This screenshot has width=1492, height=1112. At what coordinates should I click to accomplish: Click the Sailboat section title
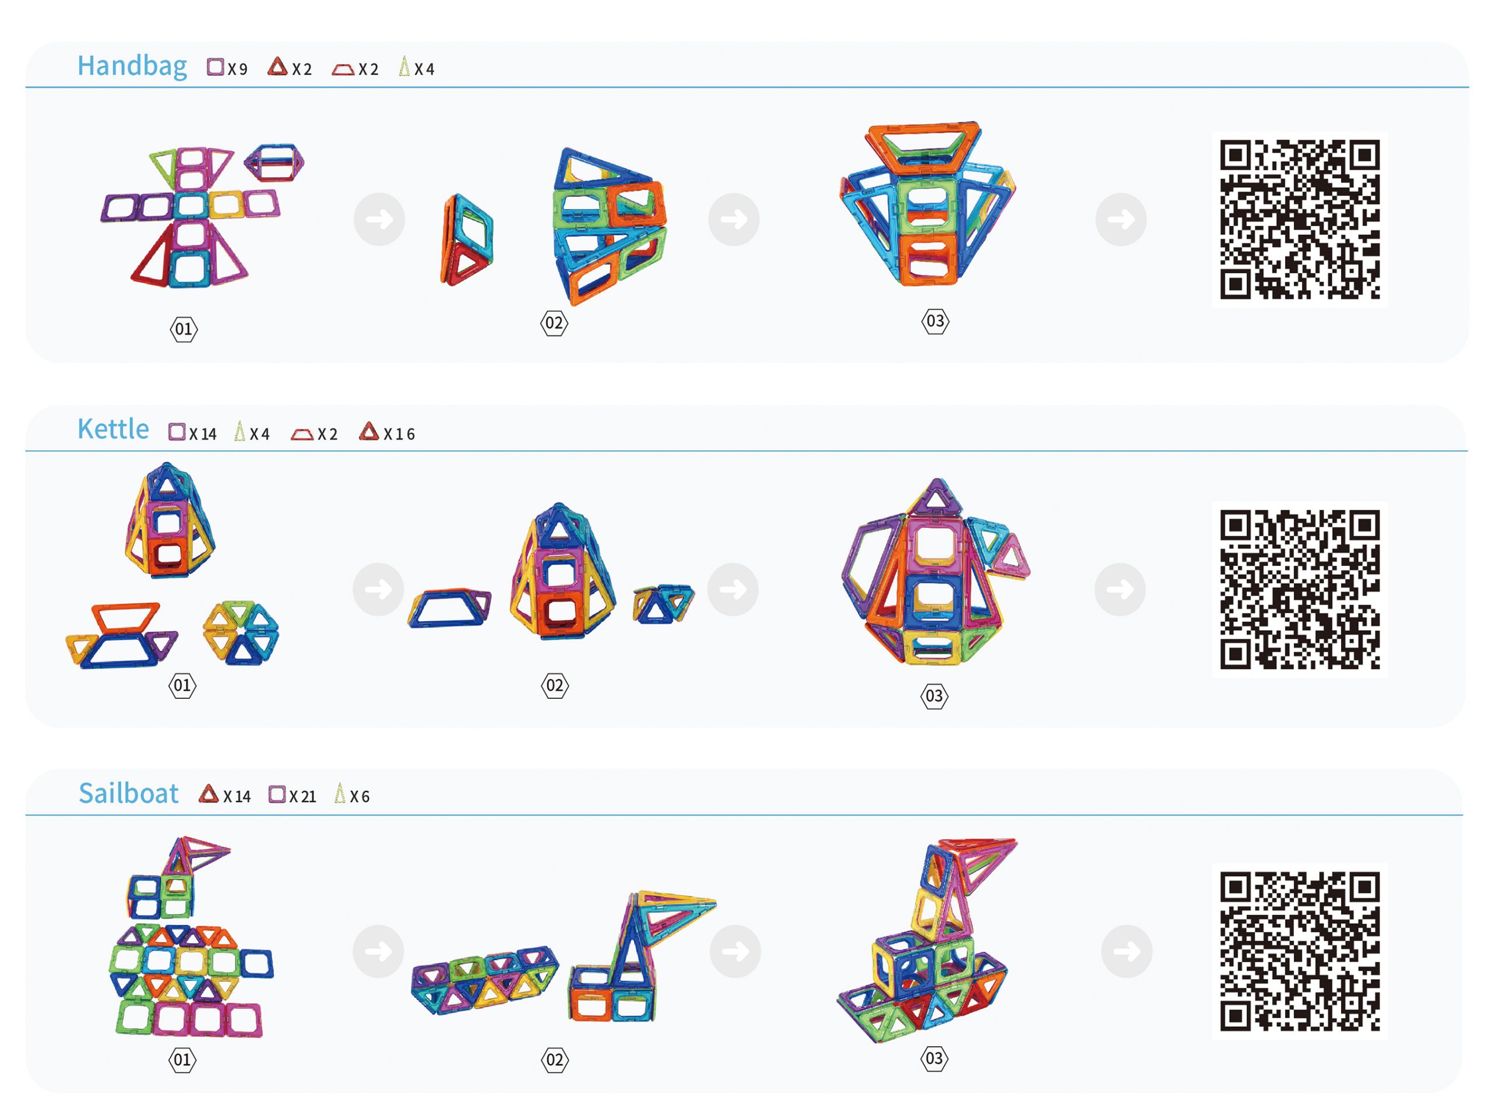(x=129, y=793)
